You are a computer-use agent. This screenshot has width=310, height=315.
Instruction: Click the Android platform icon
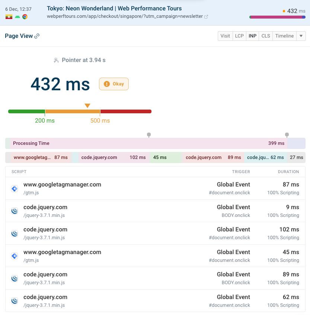coord(17,17)
